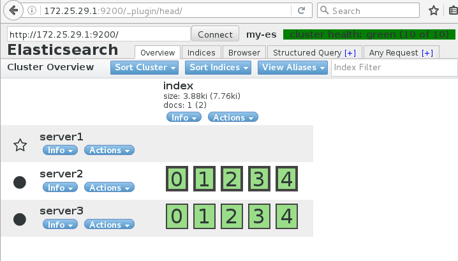Click the 'index' column heading
This screenshot has width=458, height=261.
point(178,86)
